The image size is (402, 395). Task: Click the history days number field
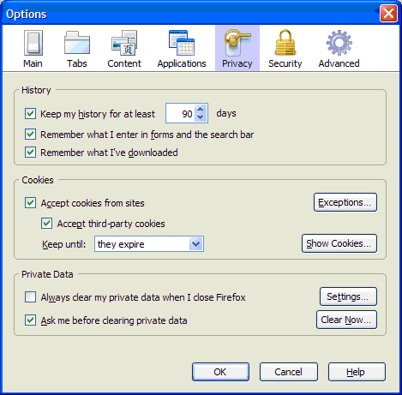[181, 113]
